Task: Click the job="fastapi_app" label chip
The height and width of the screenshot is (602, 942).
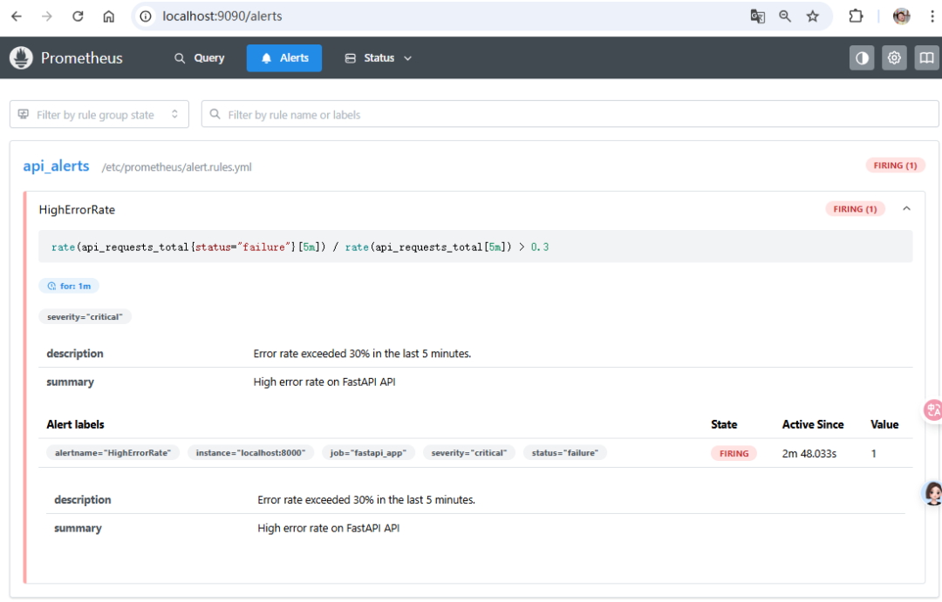Action: click(x=368, y=452)
